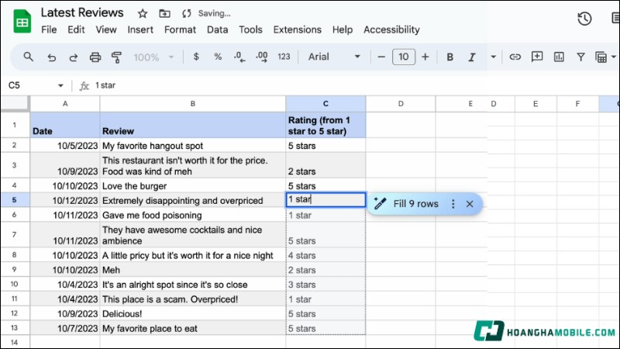
Task: Open the Arial font dropdown
Action: (x=334, y=57)
